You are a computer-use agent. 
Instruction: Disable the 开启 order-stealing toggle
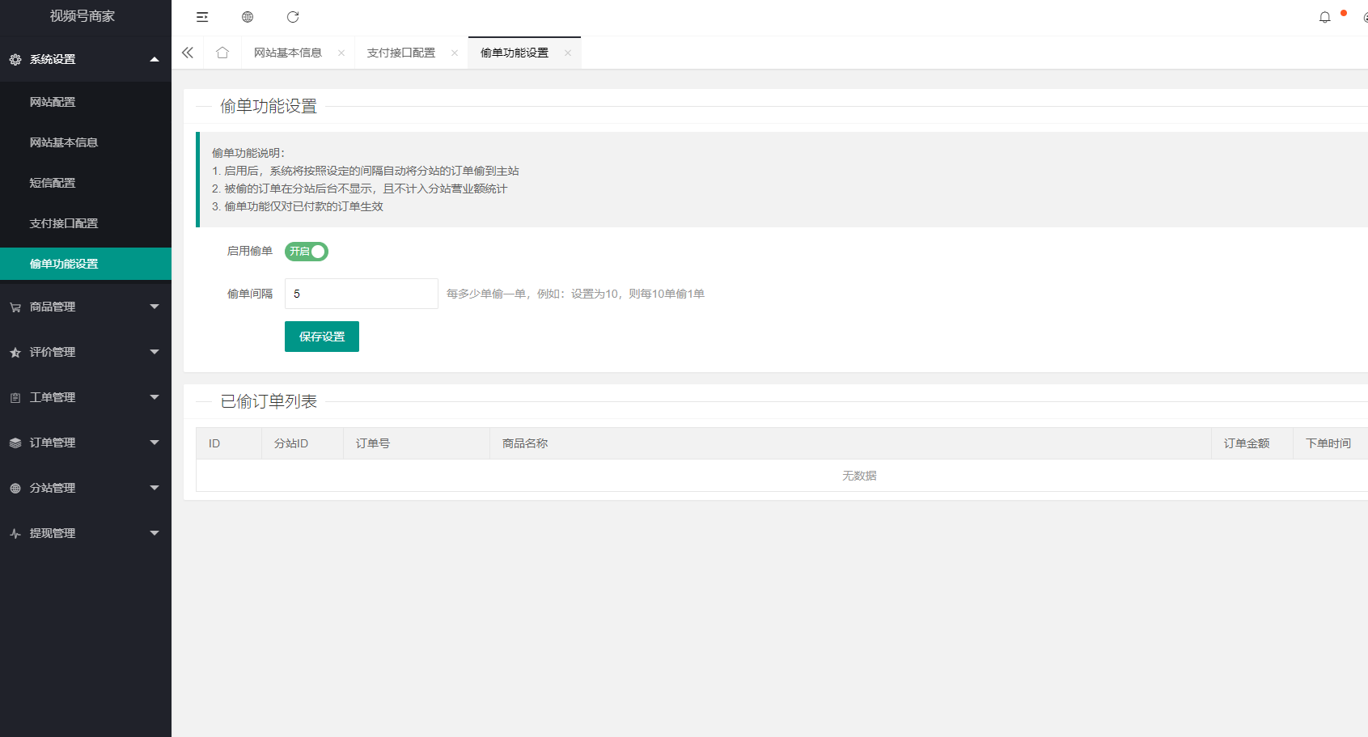coord(306,251)
